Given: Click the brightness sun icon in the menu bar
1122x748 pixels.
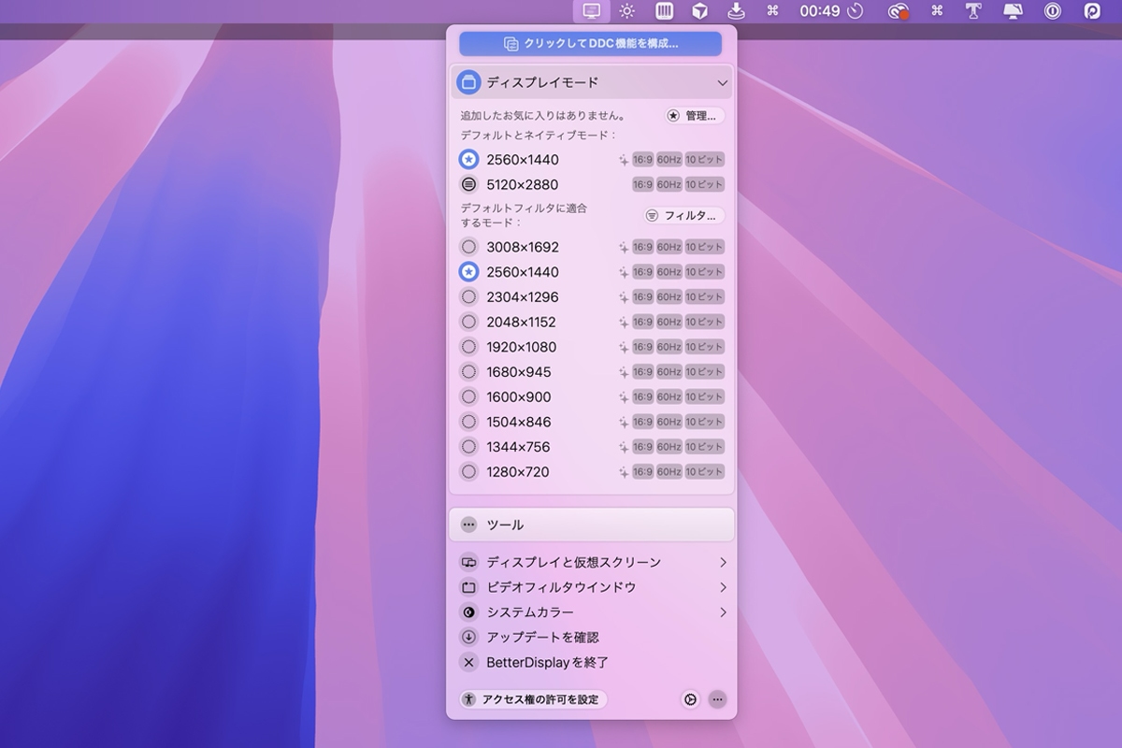Looking at the screenshot, I should (626, 11).
